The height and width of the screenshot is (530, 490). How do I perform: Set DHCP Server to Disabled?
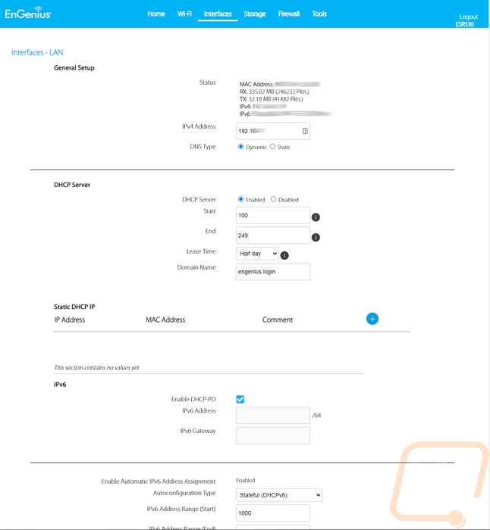(273, 199)
